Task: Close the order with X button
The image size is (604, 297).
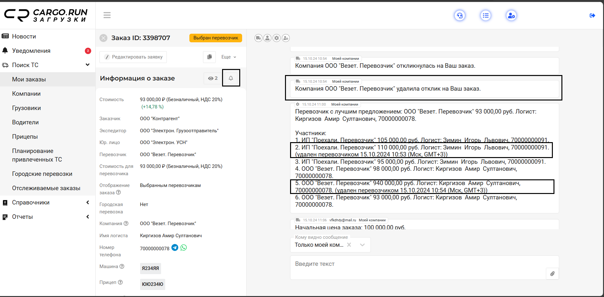Action: 104,38
